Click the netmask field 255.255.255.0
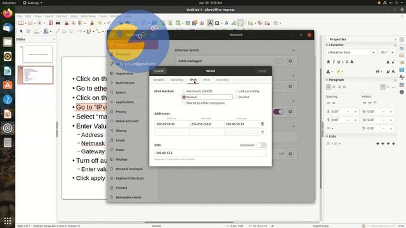Viewport: 406px width, 228px height. point(207,124)
